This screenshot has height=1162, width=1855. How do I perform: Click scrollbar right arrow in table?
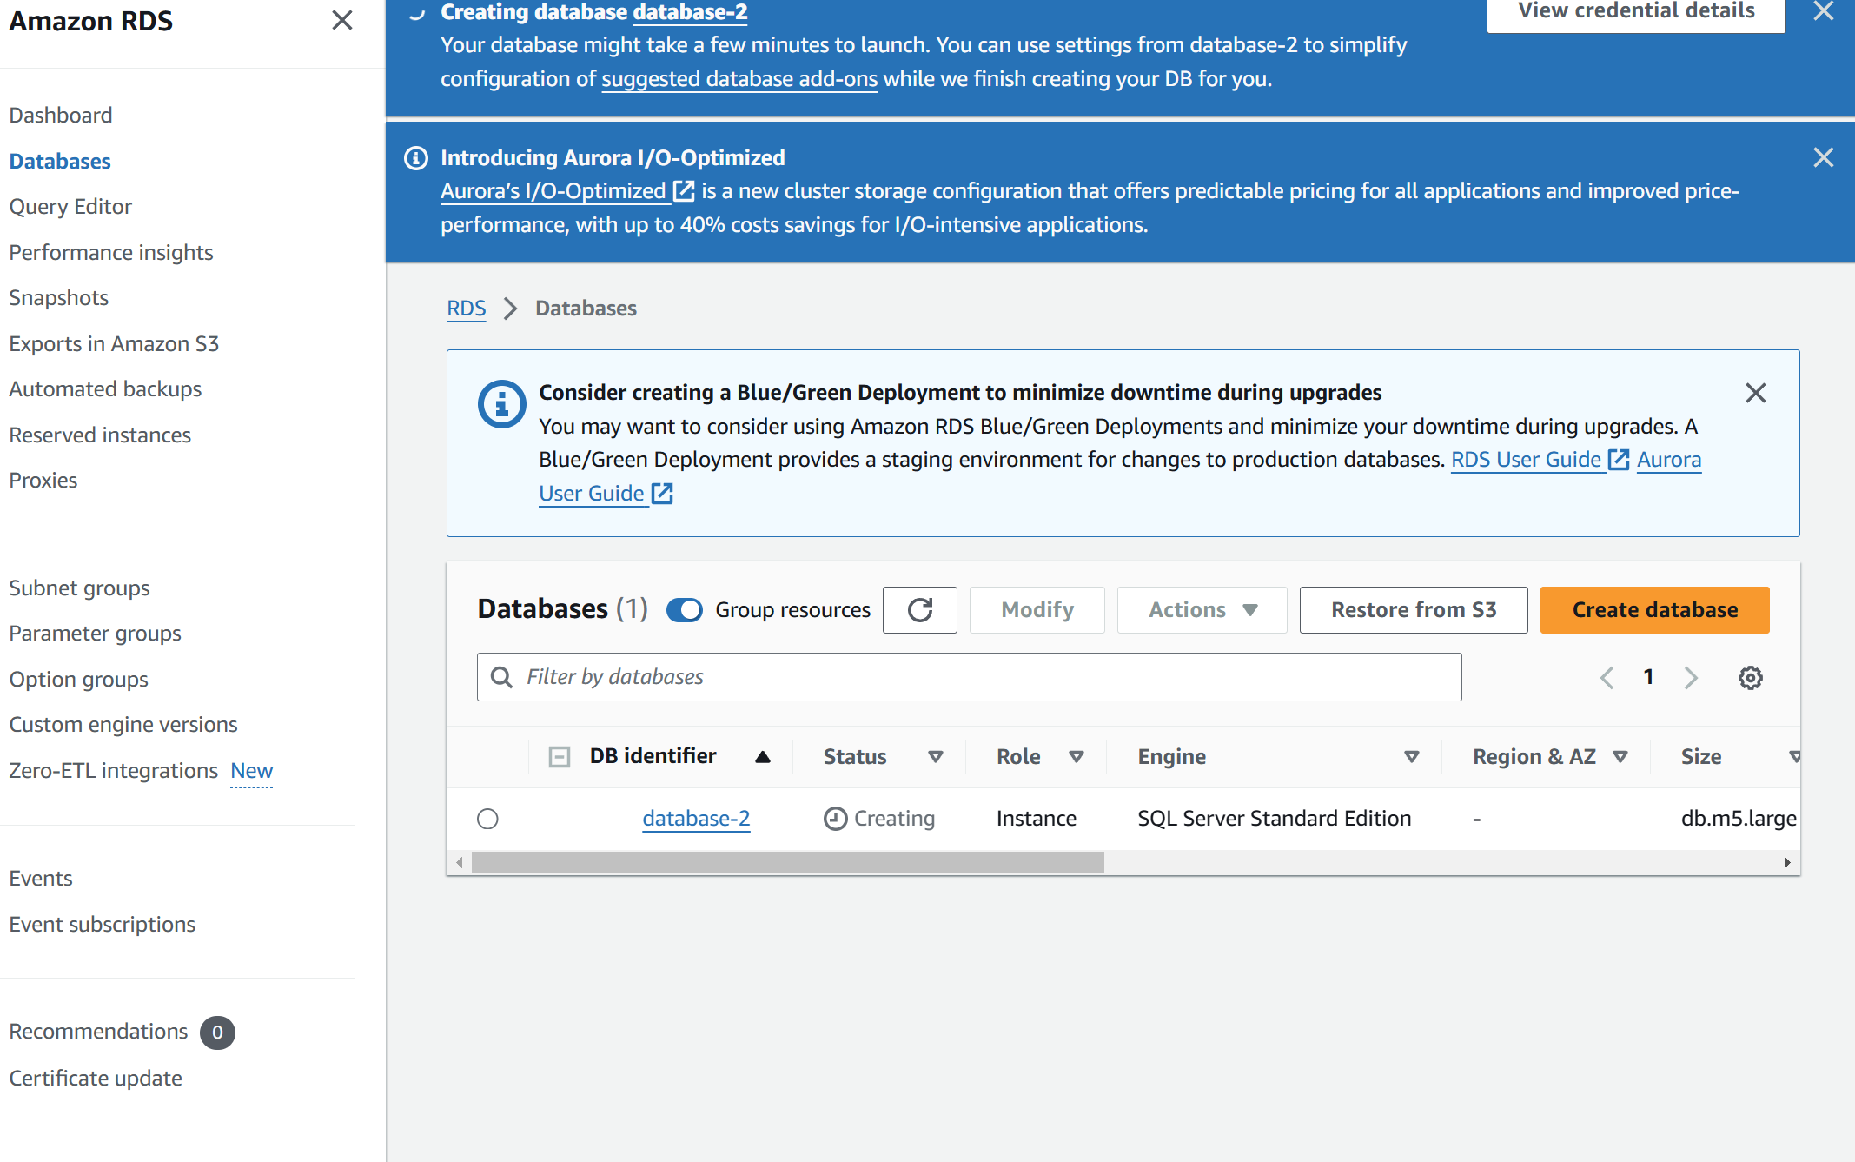1786,863
